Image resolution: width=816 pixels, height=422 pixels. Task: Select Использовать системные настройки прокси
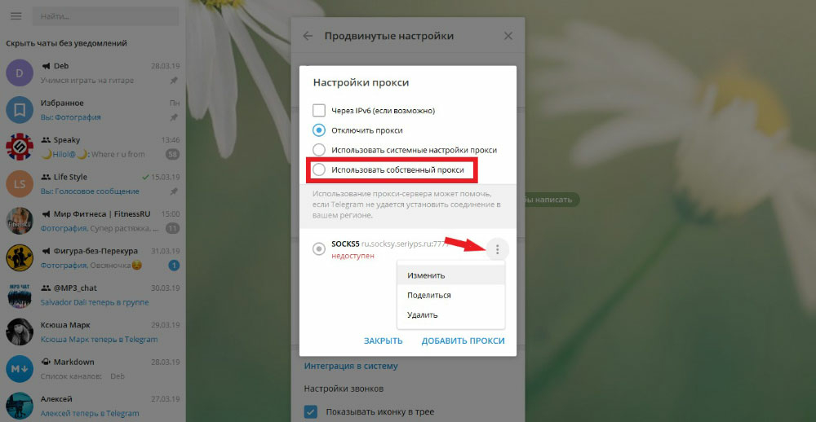click(319, 150)
